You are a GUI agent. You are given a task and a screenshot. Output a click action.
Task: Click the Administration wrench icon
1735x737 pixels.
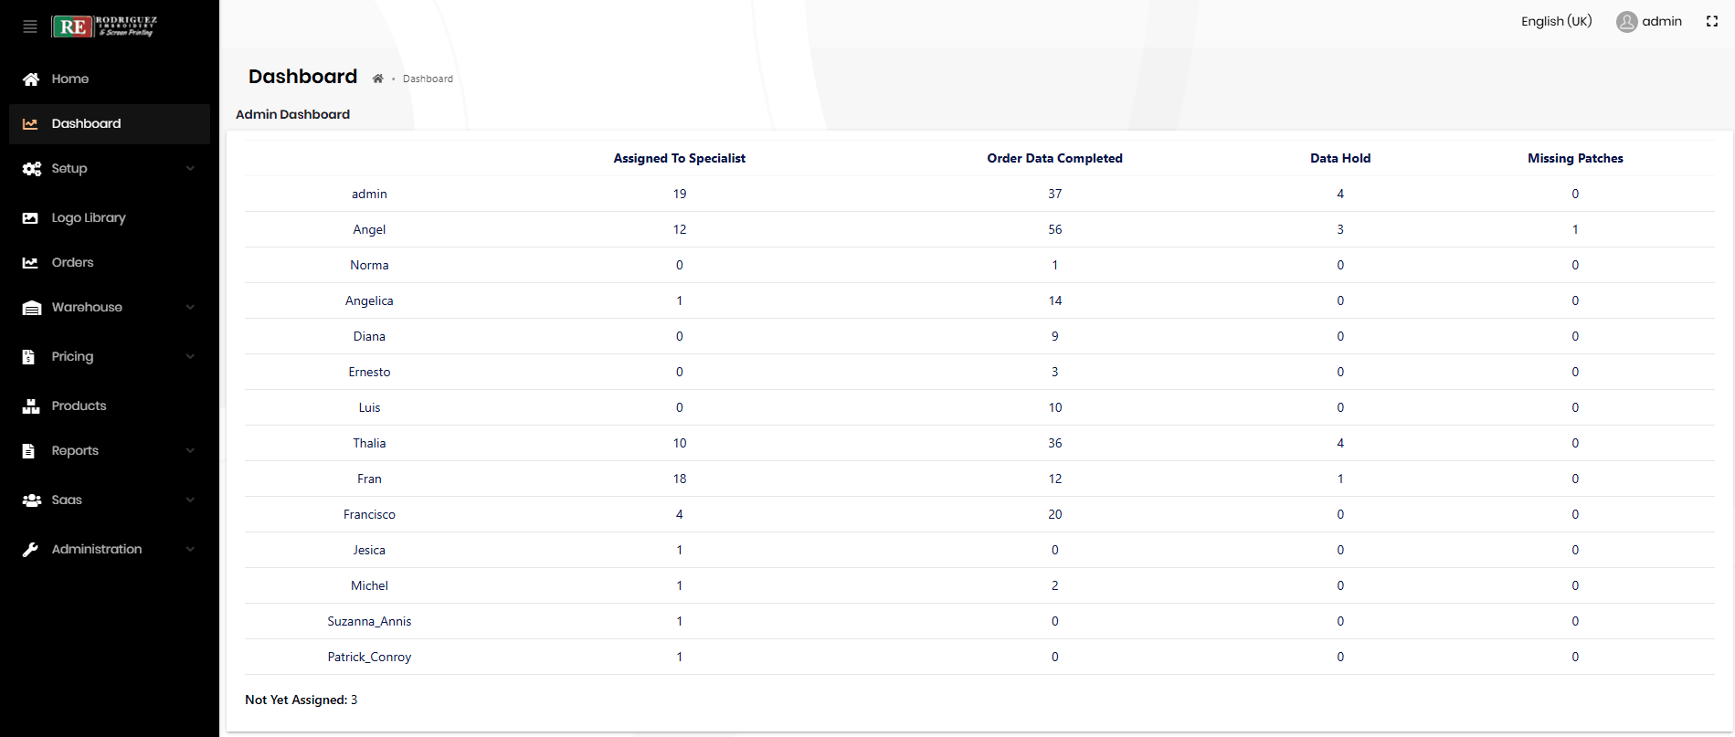point(30,550)
